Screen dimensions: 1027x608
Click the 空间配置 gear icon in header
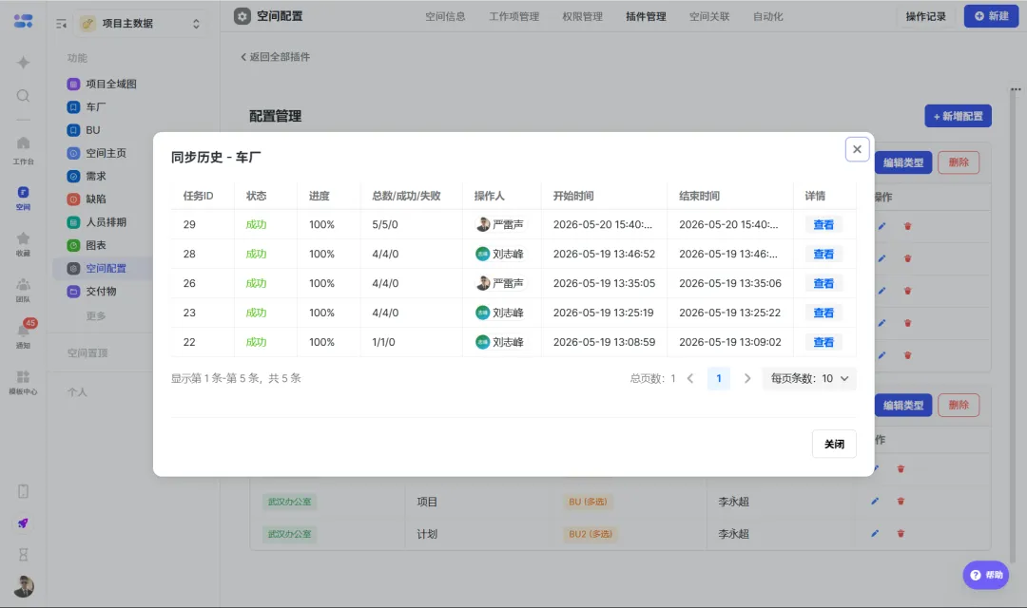[242, 16]
